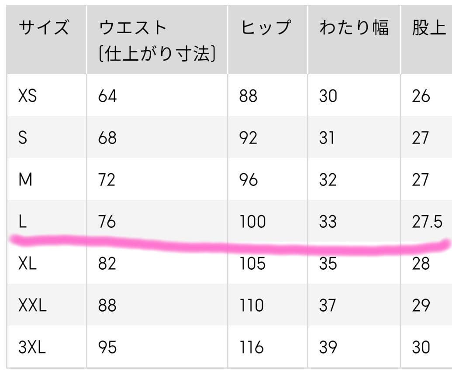452x384 pixels.
Task: Click the XS size label
Action: pos(28,96)
